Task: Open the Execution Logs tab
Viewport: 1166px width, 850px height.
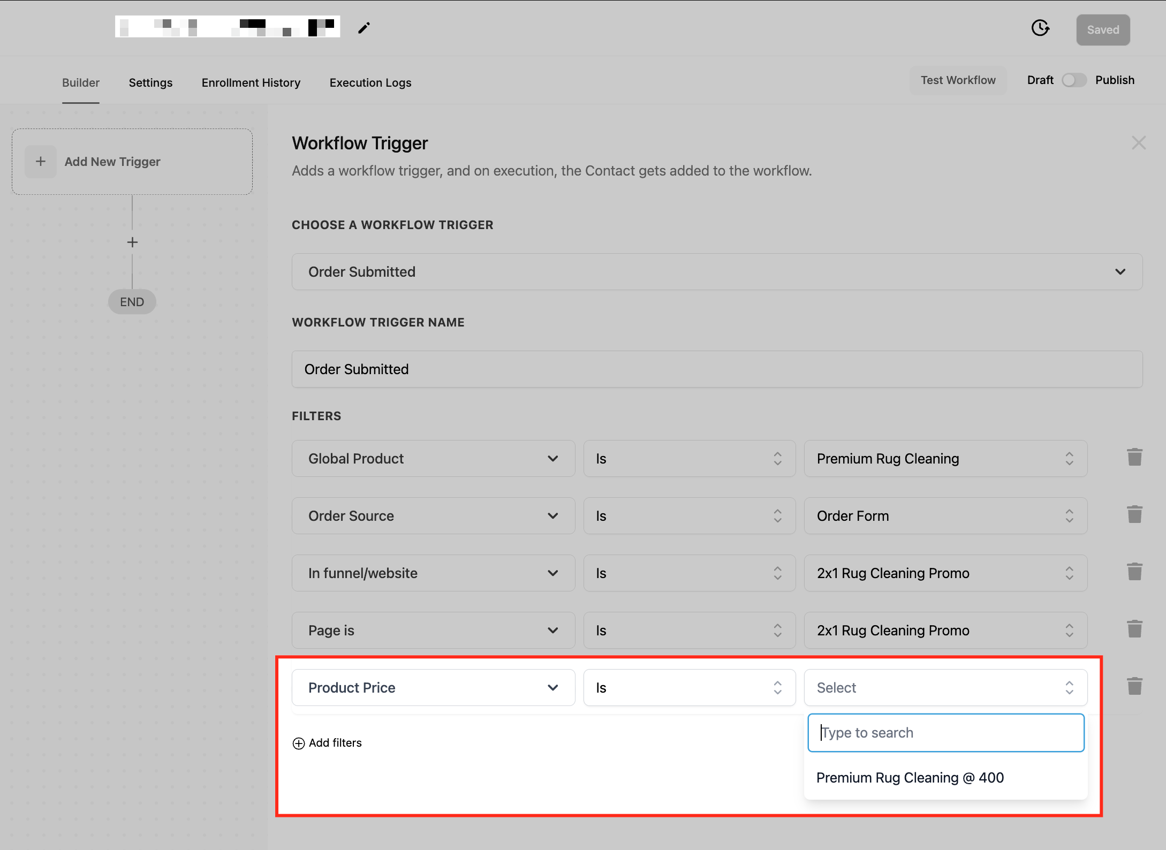Action: (x=370, y=82)
